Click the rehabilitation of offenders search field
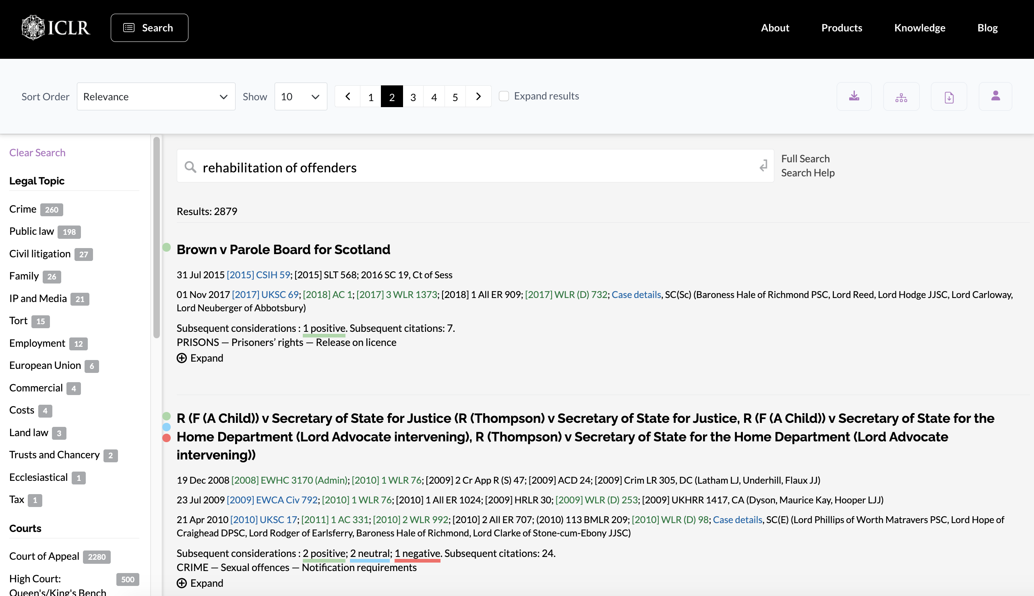The image size is (1034, 596). pos(475,167)
